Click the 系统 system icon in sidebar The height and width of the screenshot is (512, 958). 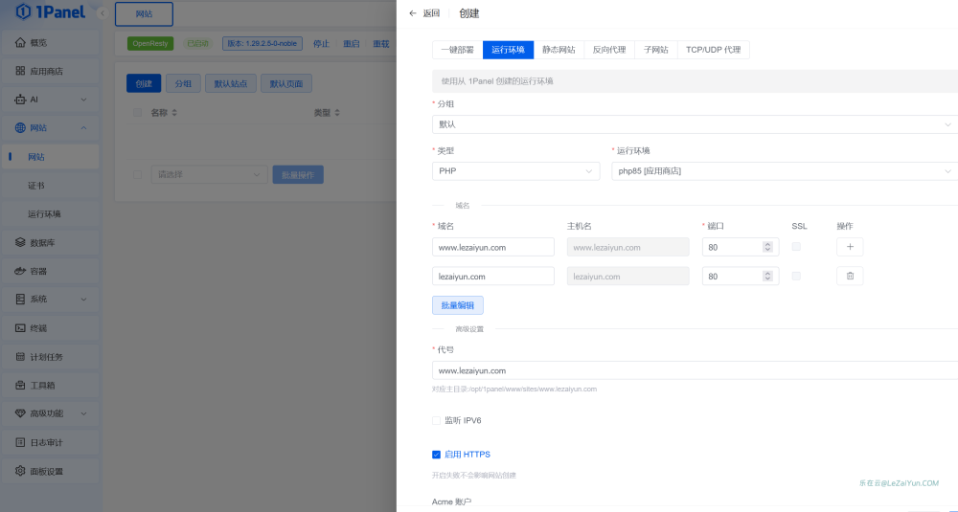[20, 300]
